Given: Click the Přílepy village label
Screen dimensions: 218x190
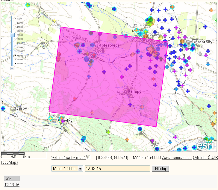Looking at the screenshot, I should [134, 92].
